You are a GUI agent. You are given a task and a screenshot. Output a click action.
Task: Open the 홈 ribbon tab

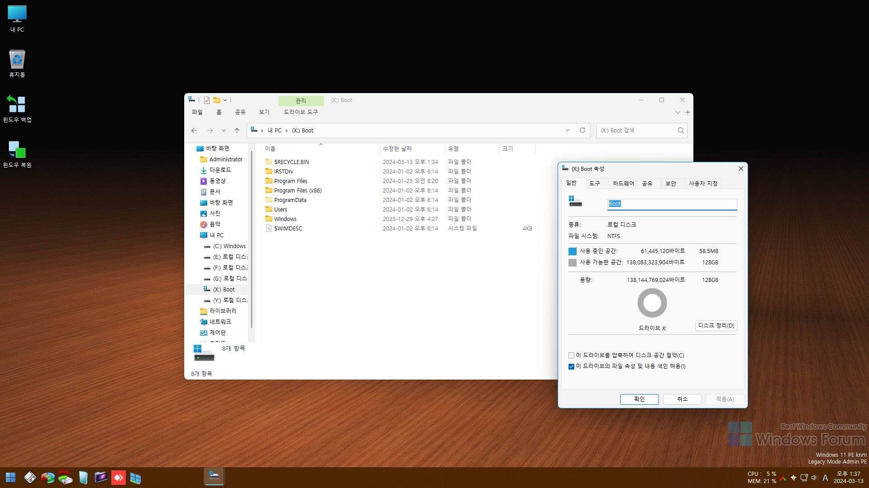[219, 112]
